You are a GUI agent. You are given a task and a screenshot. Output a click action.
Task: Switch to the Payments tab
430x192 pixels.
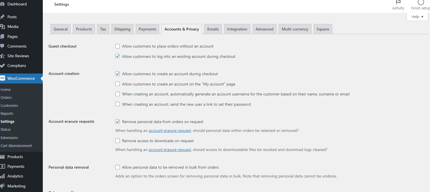[147, 29]
